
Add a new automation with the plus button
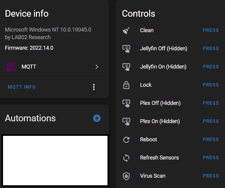97,118
